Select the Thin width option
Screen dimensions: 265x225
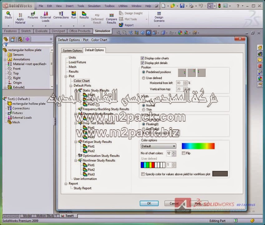coord(144,110)
